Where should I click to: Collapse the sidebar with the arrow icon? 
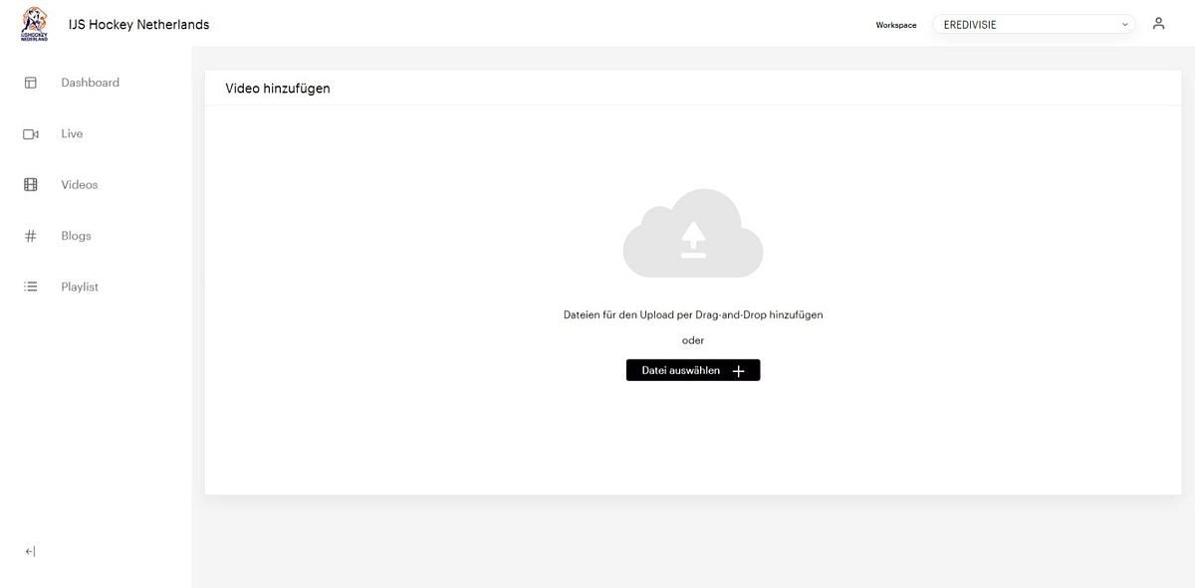coord(30,550)
